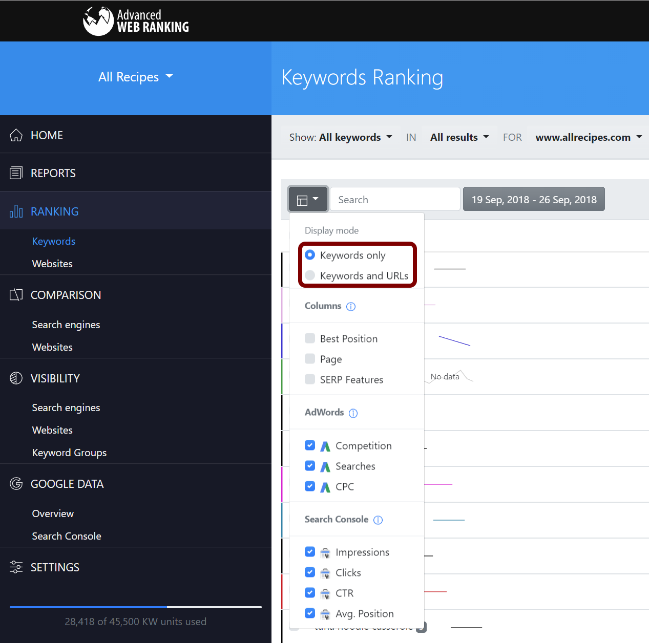Go to Websites under Ranking
Image resolution: width=649 pixels, height=643 pixels.
[x=52, y=264]
